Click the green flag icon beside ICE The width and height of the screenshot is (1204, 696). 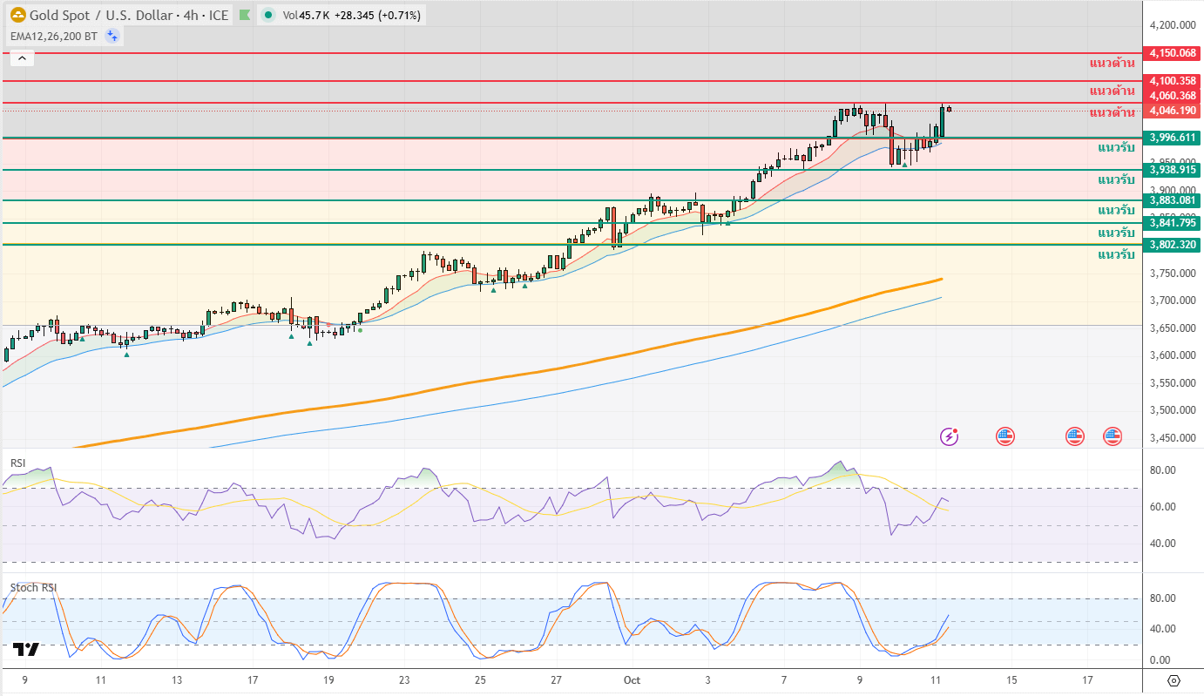click(x=245, y=15)
